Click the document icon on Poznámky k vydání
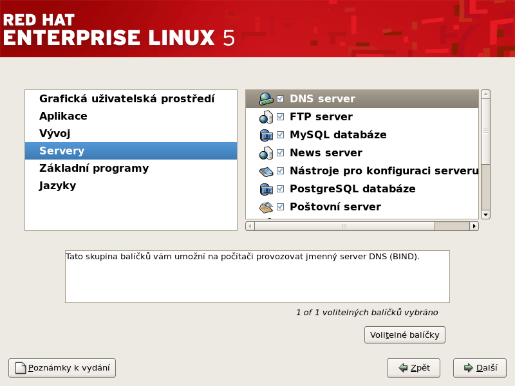This screenshot has height=386, width=515. click(x=21, y=368)
